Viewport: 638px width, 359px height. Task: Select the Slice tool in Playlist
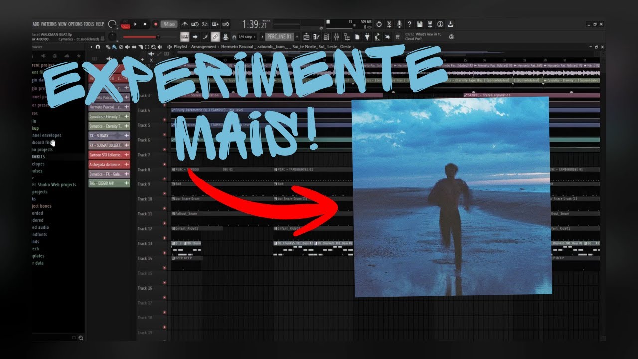[x=141, y=47]
